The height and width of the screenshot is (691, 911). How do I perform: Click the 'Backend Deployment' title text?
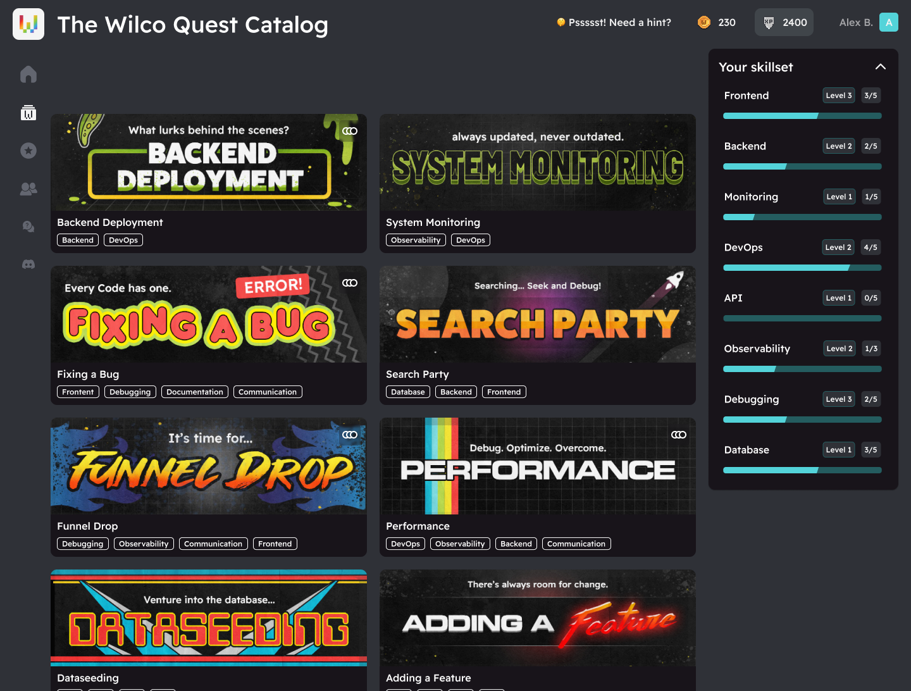(x=110, y=222)
